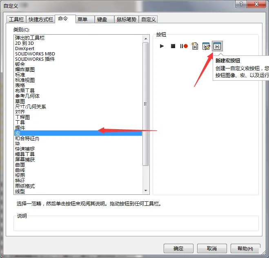The height and width of the screenshot is (258, 269).
Task: Click the Stop Macro square icon
Action: (173, 46)
